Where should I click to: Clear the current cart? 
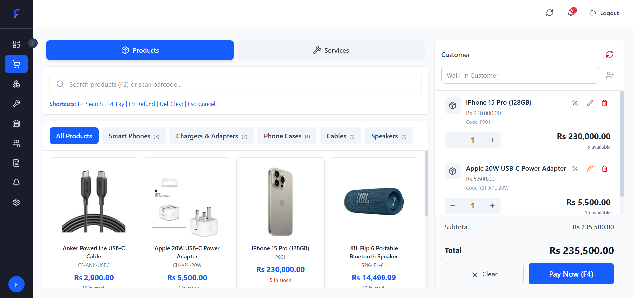coord(484,274)
